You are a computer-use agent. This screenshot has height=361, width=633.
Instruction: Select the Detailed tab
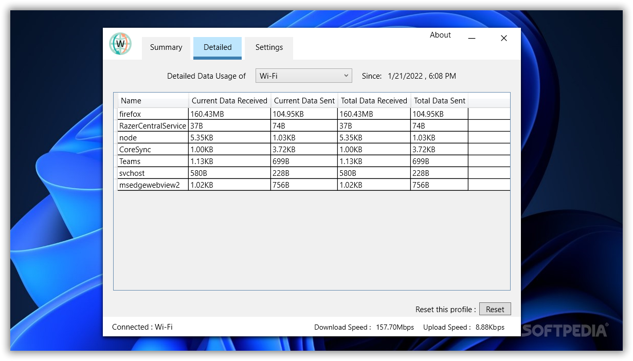pyautogui.click(x=218, y=47)
